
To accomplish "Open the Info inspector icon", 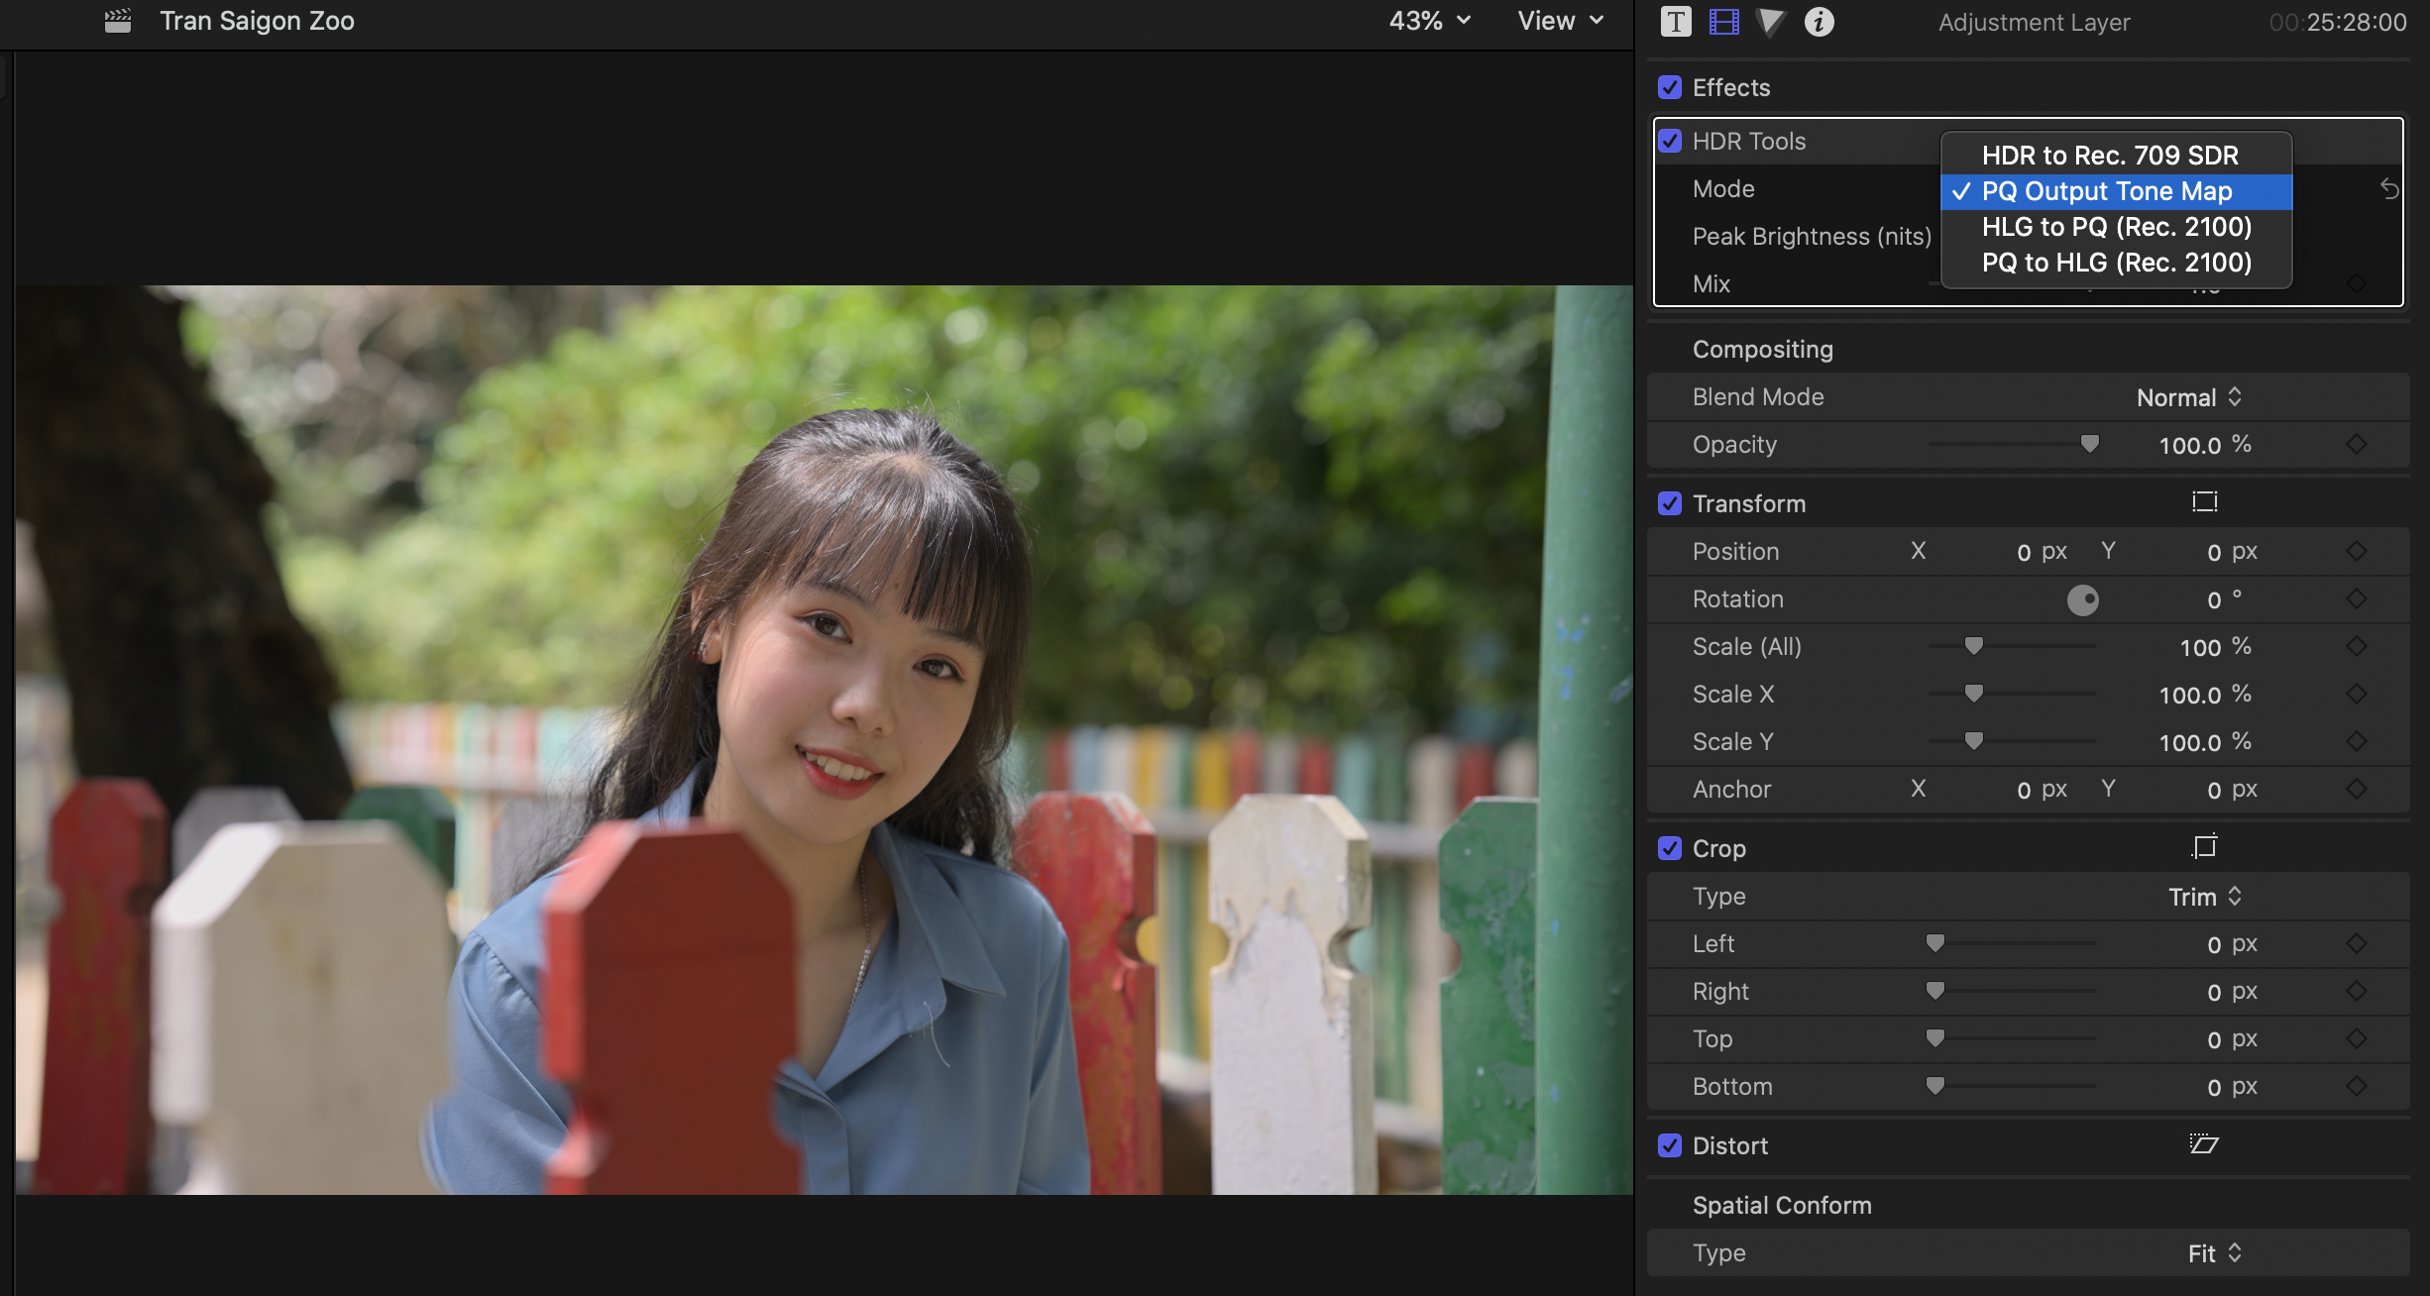I will click(x=1819, y=22).
